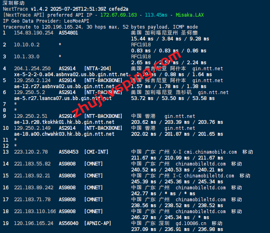Click hostname ae-13.r28.tokhk01.hk.bb.gin.ntt.net
This screenshot has width=270, height=233.
click(64, 122)
